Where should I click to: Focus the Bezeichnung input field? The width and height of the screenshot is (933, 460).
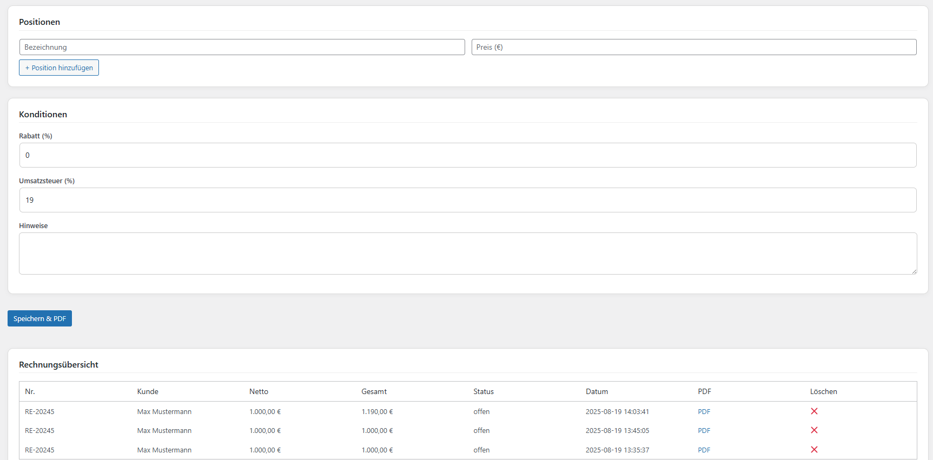click(x=242, y=47)
